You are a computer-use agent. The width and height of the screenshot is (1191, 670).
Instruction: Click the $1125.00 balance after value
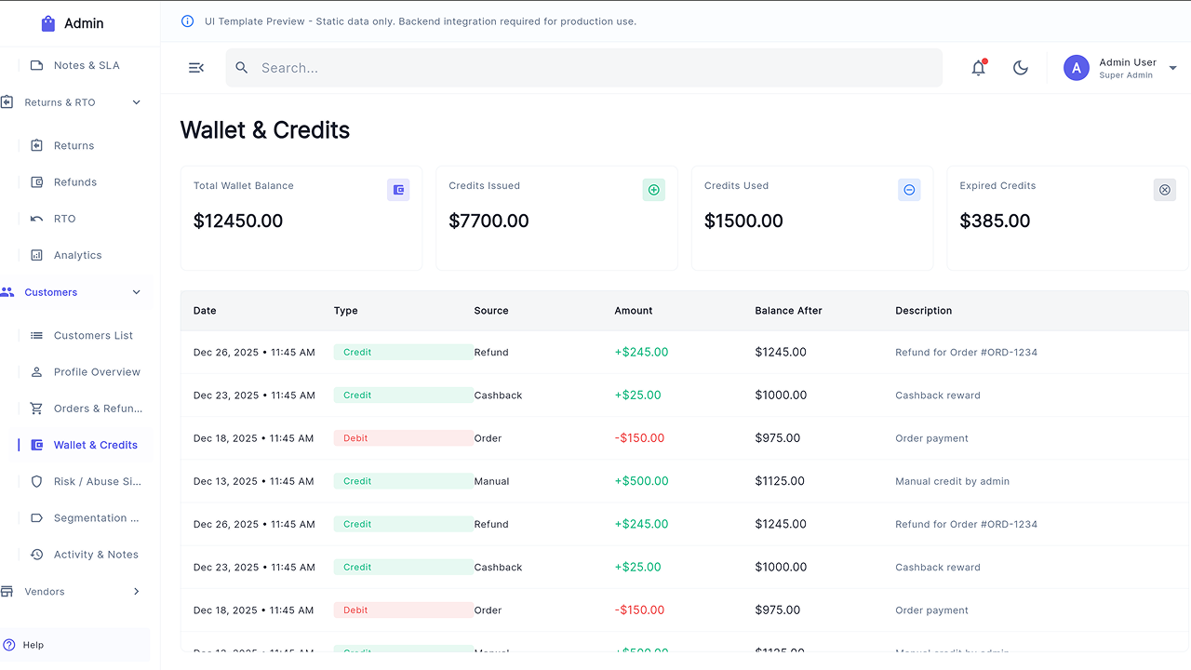click(781, 481)
